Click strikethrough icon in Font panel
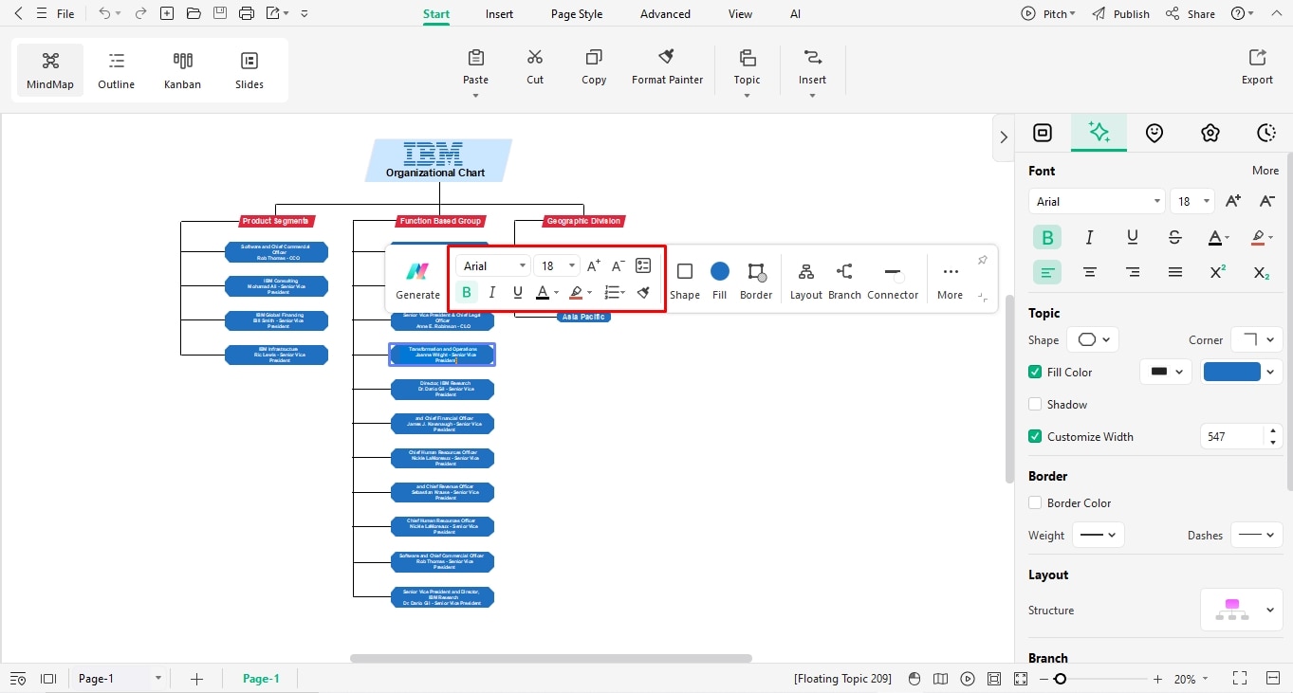This screenshot has width=1293, height=693. [x=1175, y=237]
